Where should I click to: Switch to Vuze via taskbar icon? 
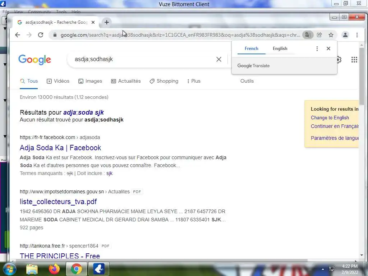point(99,269)
